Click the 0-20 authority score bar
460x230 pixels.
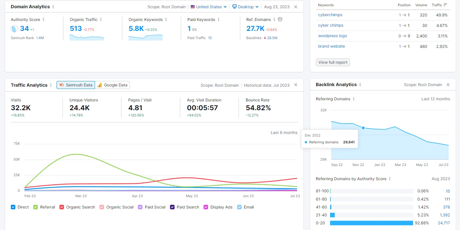pyautogui.click(x=371, y=223)
